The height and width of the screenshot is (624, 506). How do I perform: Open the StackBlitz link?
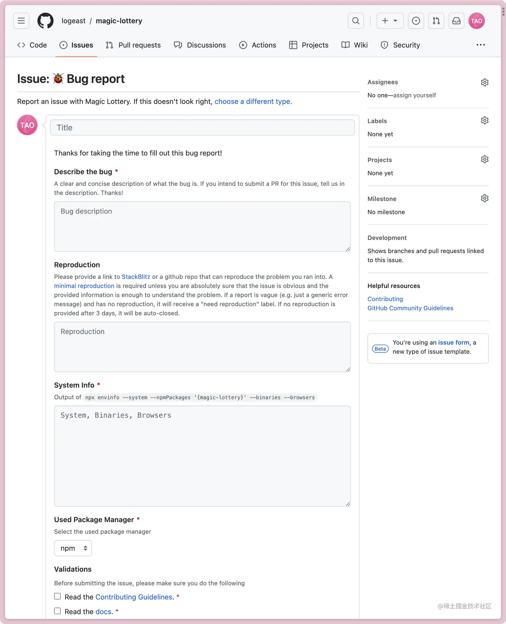click(x=136, y=277)
